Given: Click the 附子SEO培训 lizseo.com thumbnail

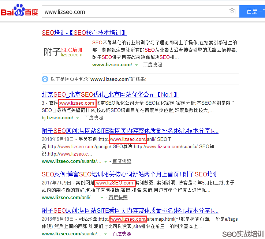Looking at the screenshot, I should (63, 52).
